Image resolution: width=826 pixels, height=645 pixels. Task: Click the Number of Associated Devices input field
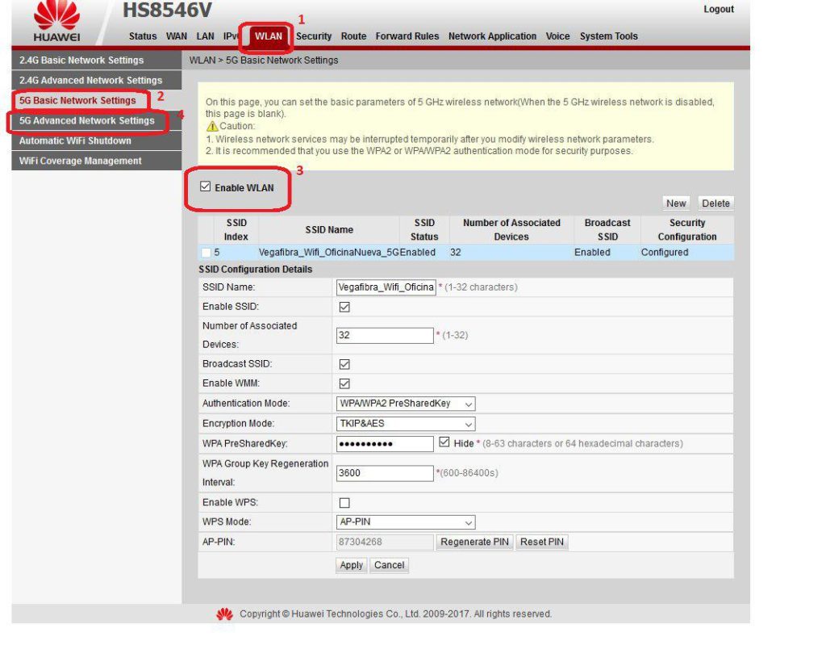[x=385, y=336]
